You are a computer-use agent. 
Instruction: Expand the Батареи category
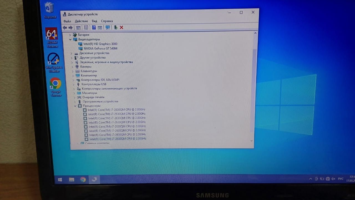tap(70, 35)
